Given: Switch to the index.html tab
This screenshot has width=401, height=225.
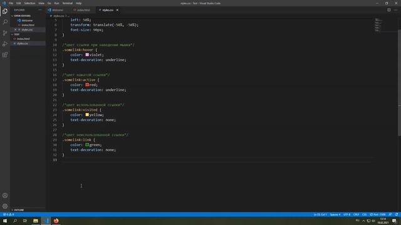Looking at the screenshot, I should 83,10.
